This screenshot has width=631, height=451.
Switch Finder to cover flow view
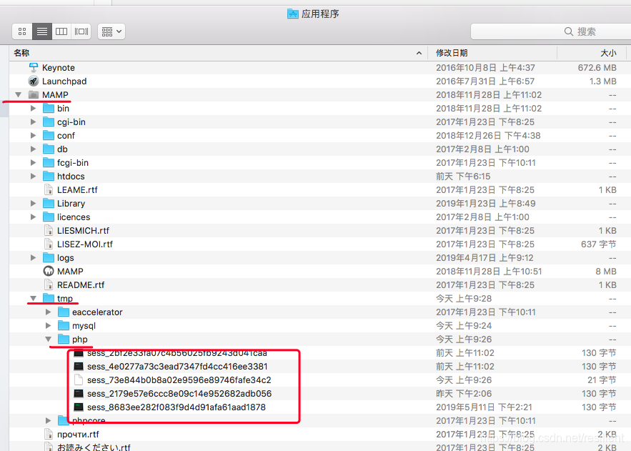point(81,31)
